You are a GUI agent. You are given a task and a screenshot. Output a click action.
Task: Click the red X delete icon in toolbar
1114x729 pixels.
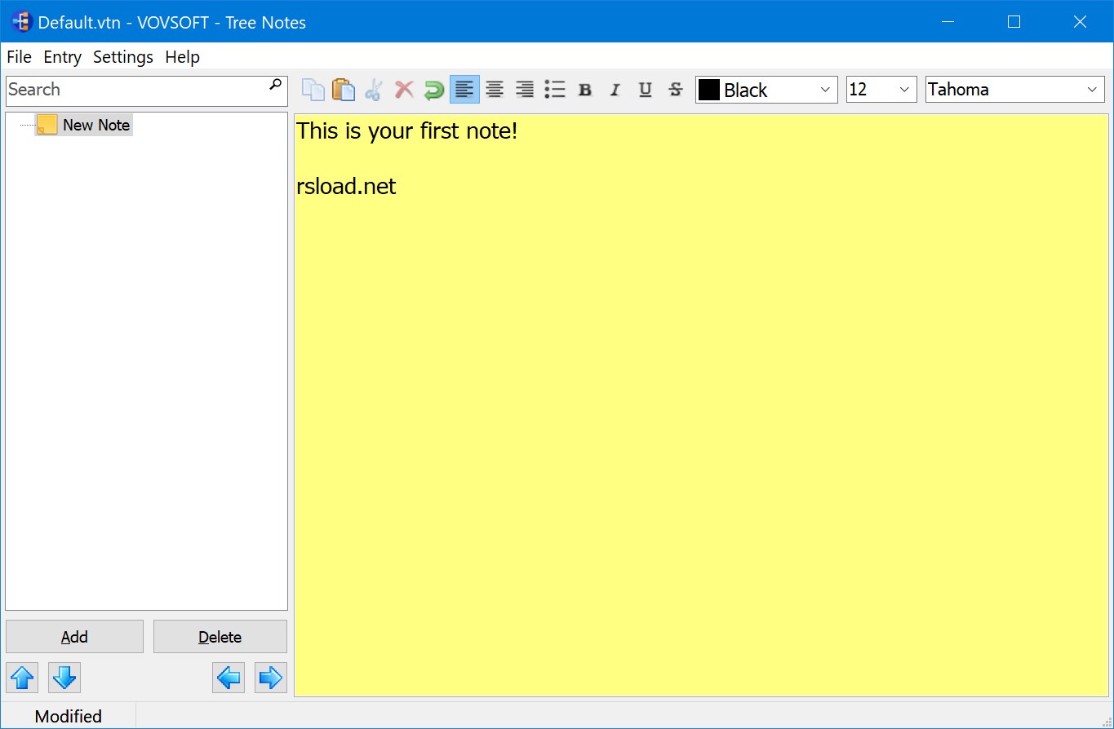tap(404, 90)
